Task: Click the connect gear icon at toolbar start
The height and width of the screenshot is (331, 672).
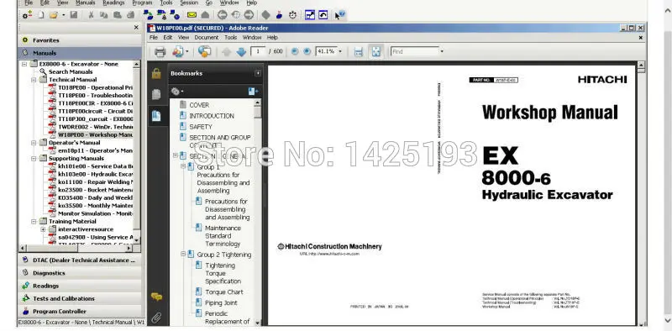Action: [x=28, y=15]
